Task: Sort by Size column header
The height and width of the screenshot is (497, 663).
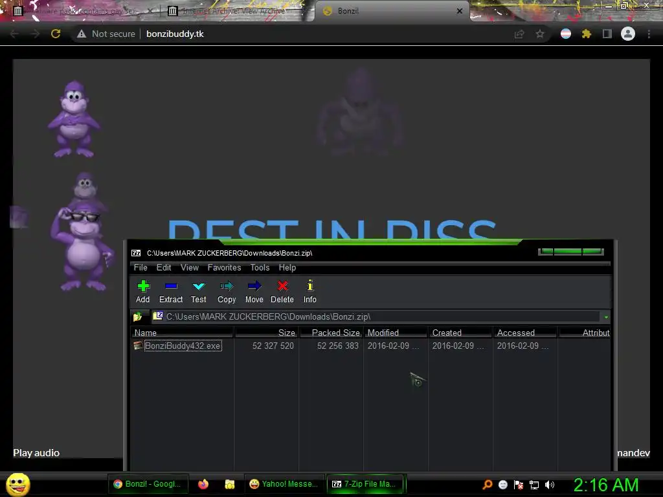Action: pos(266,333)
